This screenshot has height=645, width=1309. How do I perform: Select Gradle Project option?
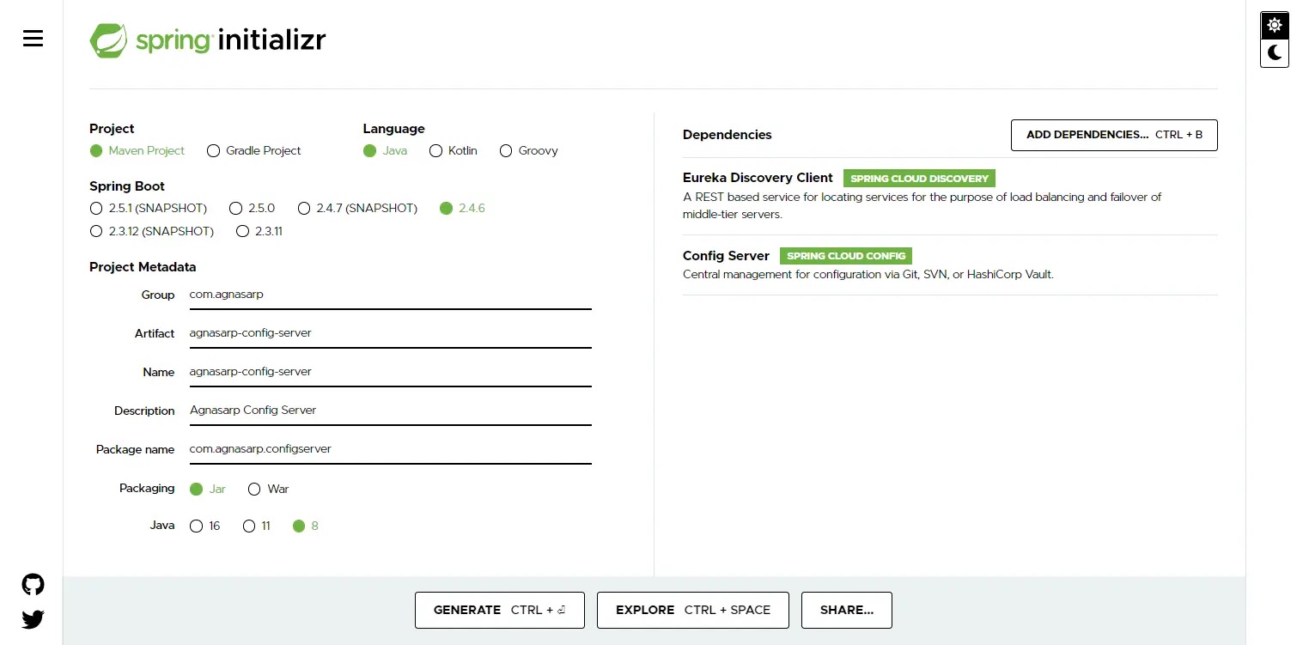254,150
